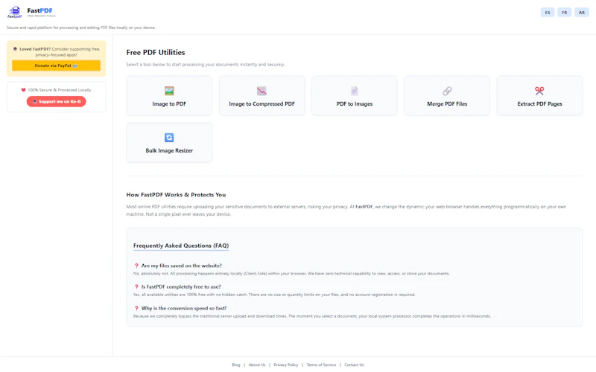Image resolution: width=596 pixels, height=372 pixels.
Task: Click the FastPDF site title text
Action: click(39, 10)
